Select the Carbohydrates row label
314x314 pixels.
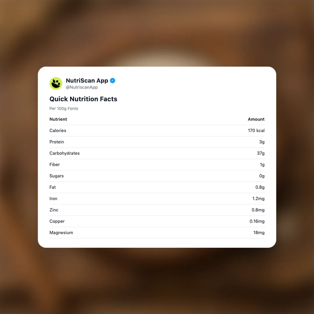[x=65, y=153]
